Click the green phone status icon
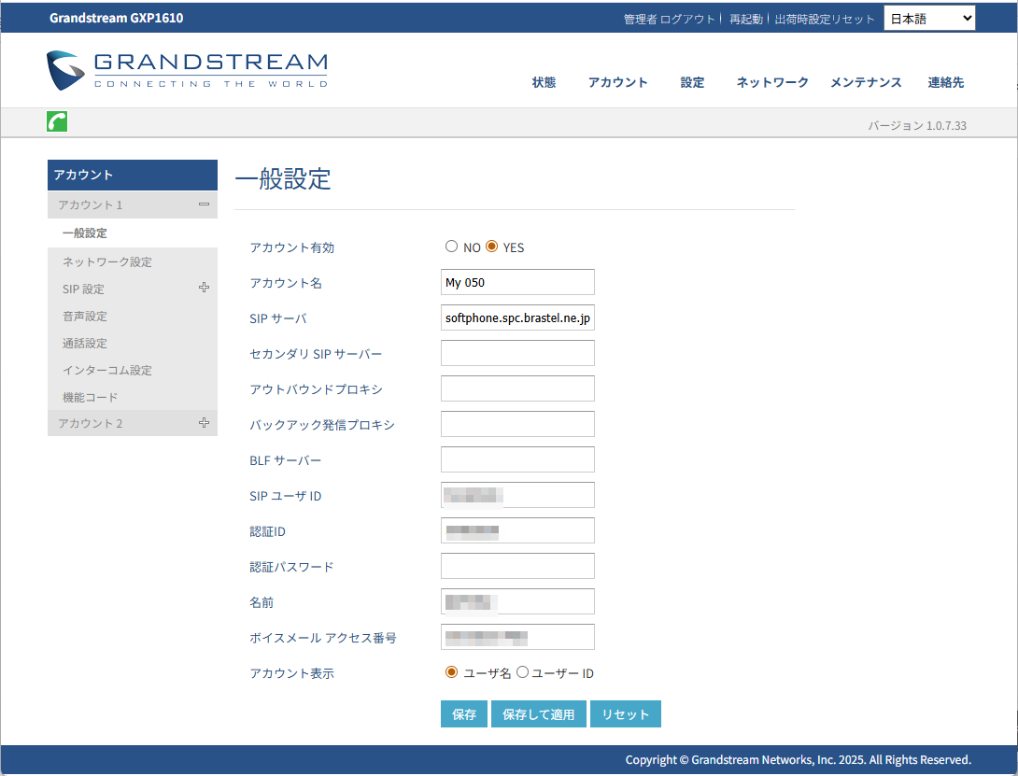 coord(57,121)
